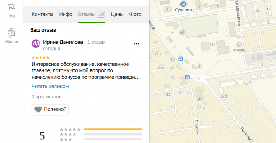Filter reviews by three-star rating bar
The width and height of the screenshot is (276, 143).
(113, 139)
